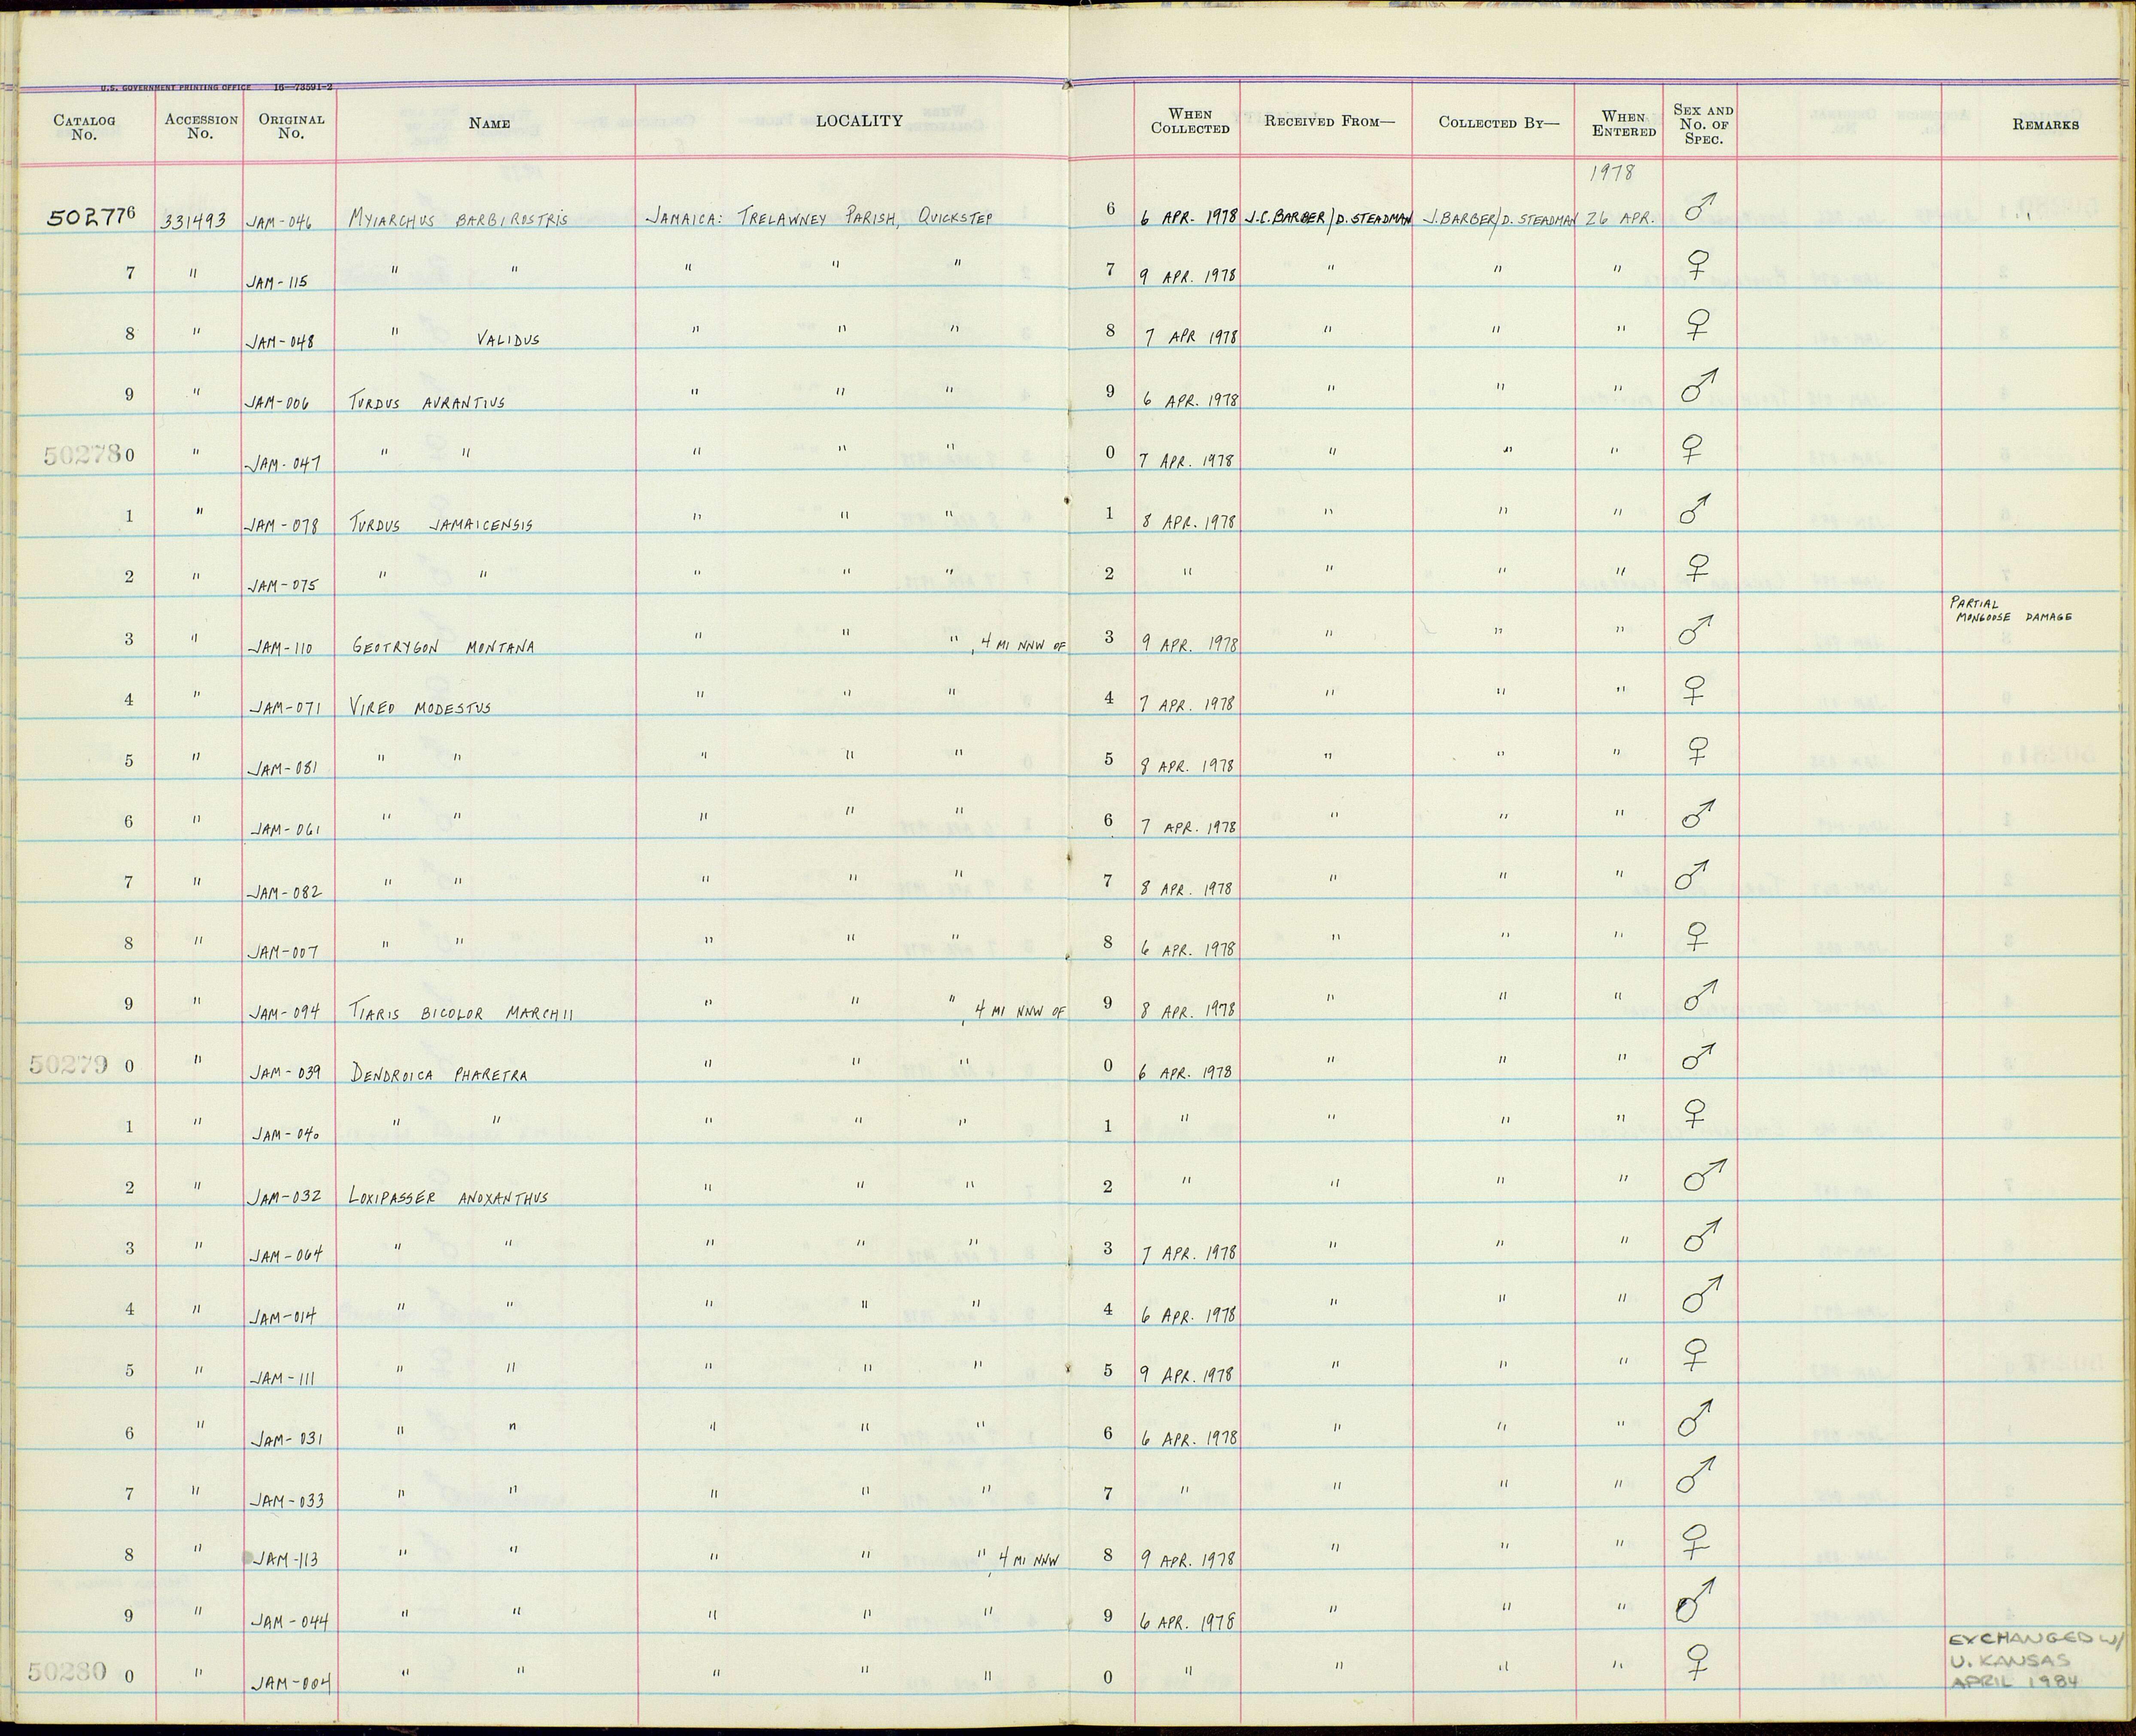The width and height of the screenshot is (2136, 1736).
Task: Select original number JAM-048
Action: point(280,342)
